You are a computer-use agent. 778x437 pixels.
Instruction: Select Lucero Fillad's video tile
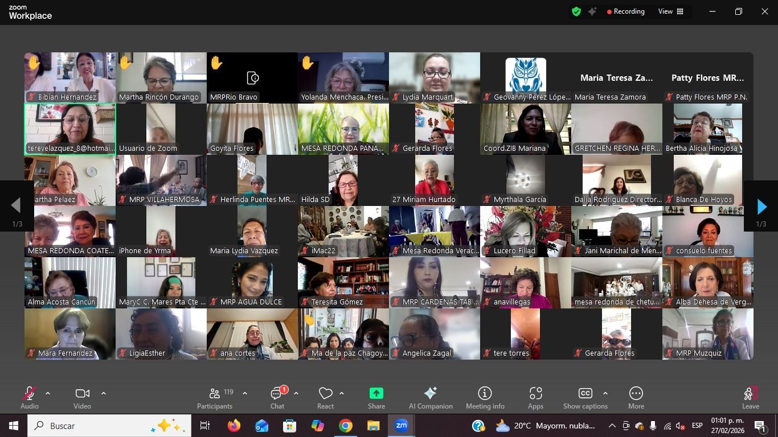526,232
